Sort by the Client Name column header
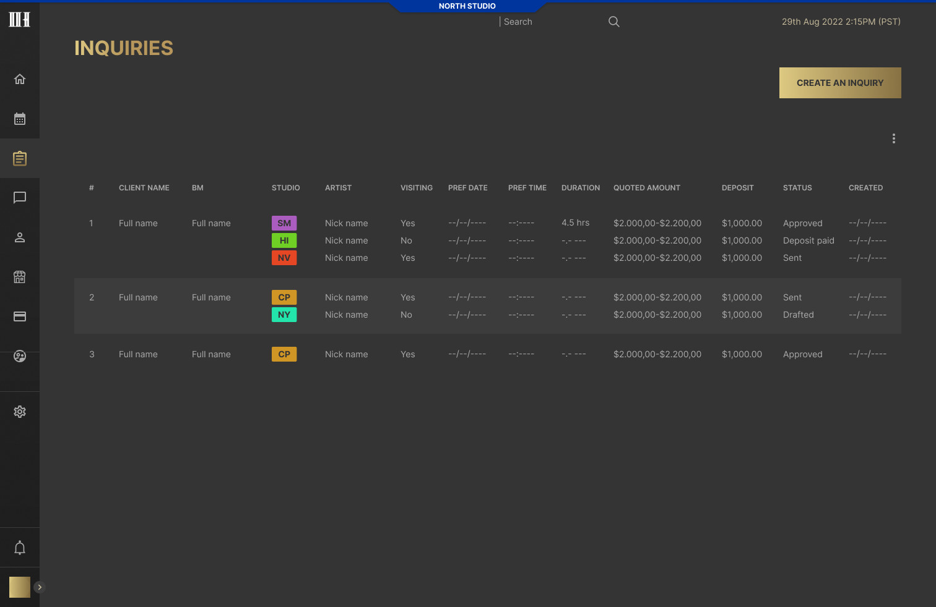 tap(144, 188)
